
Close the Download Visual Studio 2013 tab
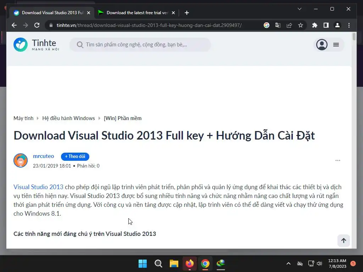[x=88, y=13]
